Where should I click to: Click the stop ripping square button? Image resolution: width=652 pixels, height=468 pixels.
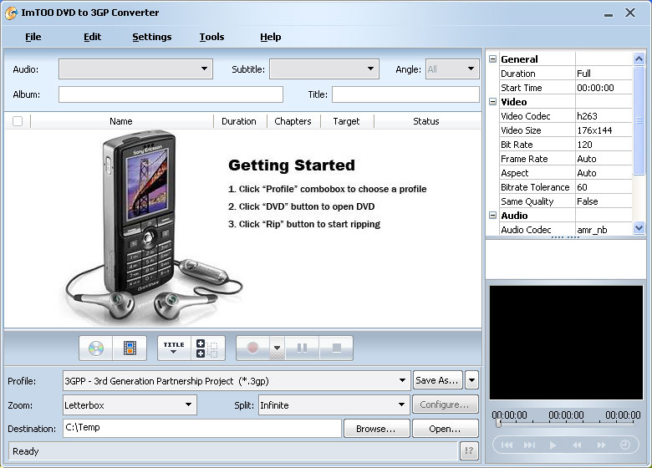tap(336, 348)
